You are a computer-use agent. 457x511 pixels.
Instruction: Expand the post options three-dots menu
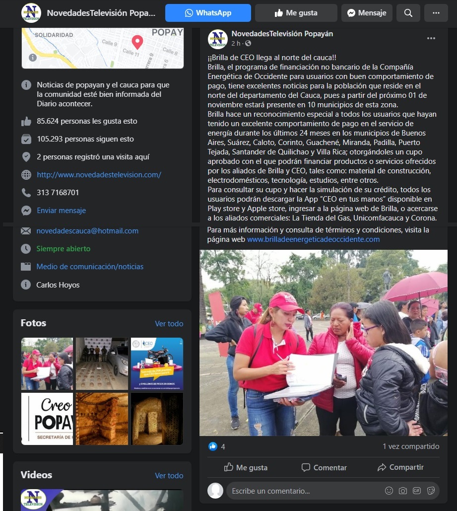(x=431, y=38)
